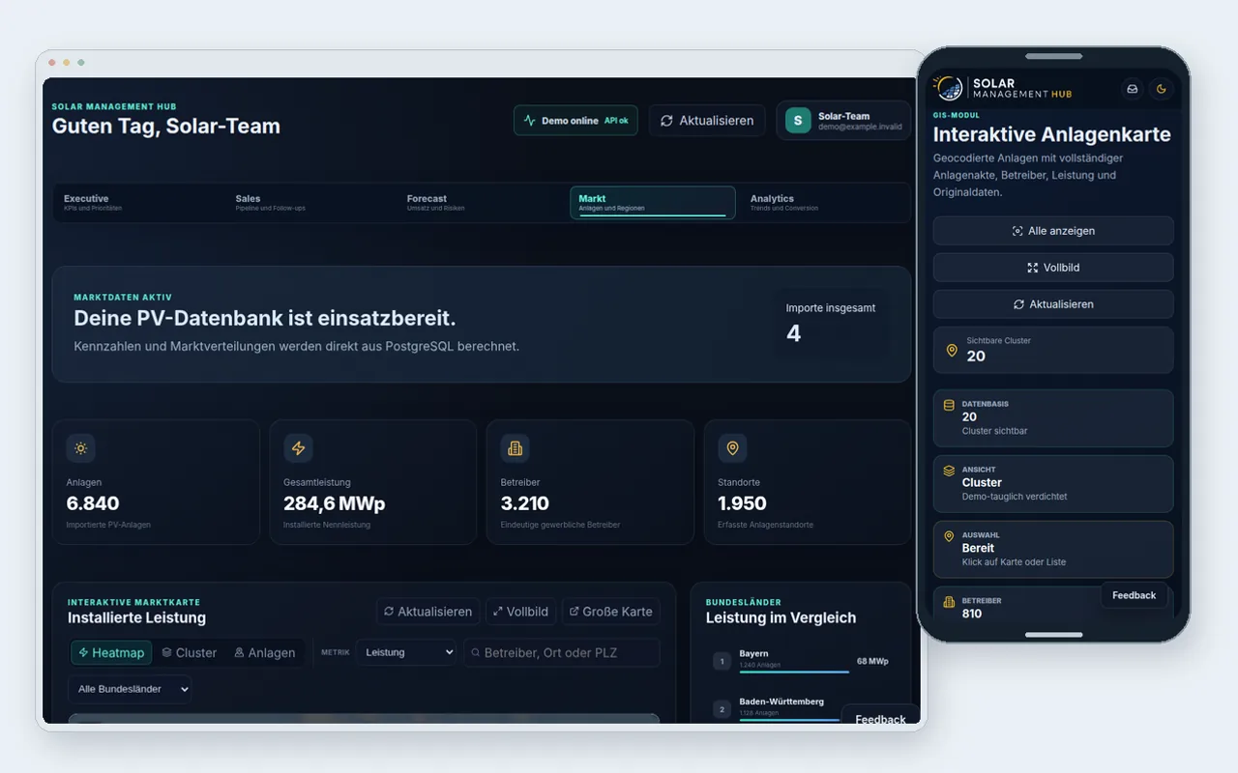
Task: Click Alle anzeigen on the phone
Action: click(x=1053, y=231)
